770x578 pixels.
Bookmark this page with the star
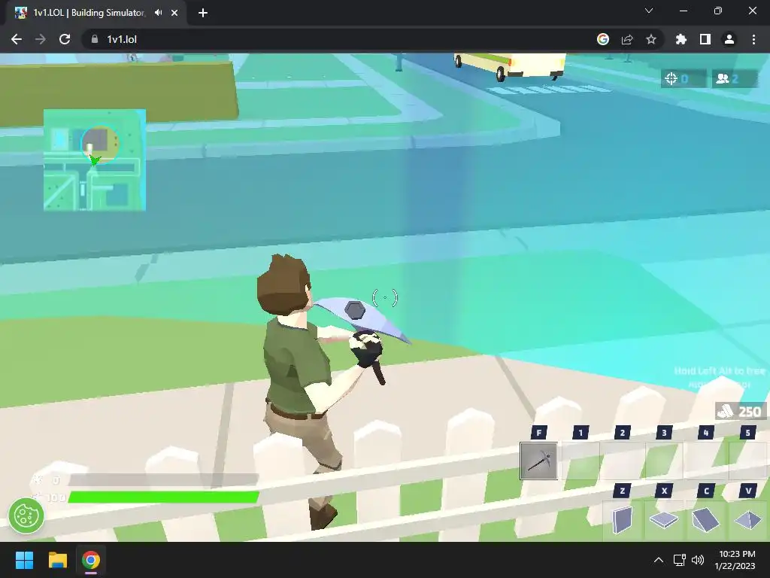pos(651,39)
